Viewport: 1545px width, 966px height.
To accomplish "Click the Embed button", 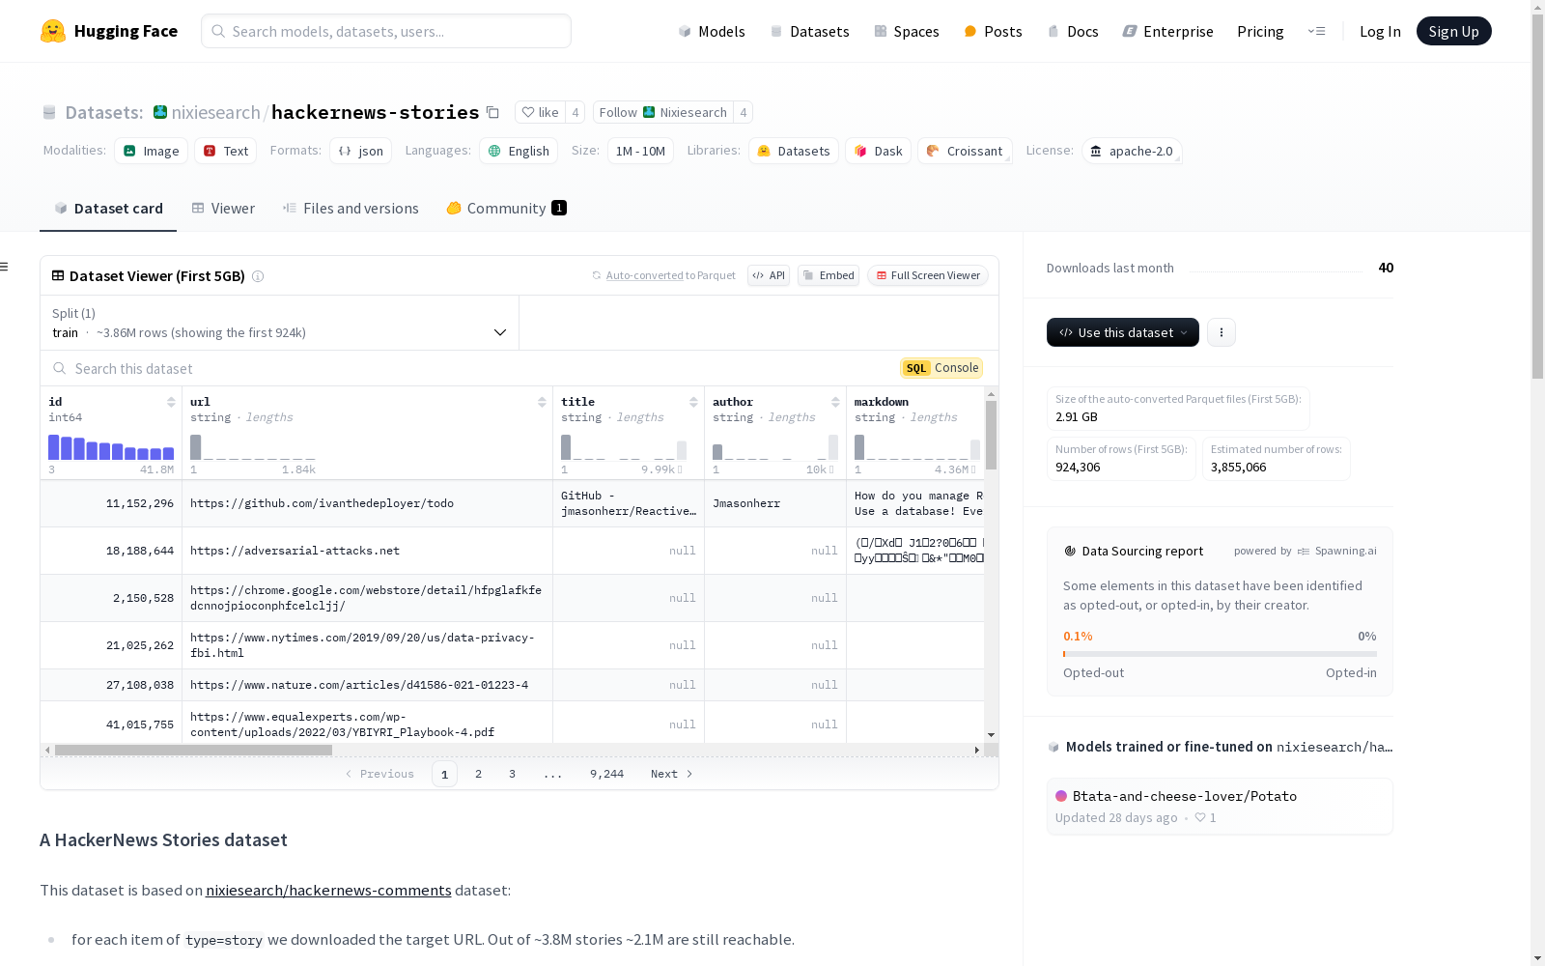I will tap(829, 275).
